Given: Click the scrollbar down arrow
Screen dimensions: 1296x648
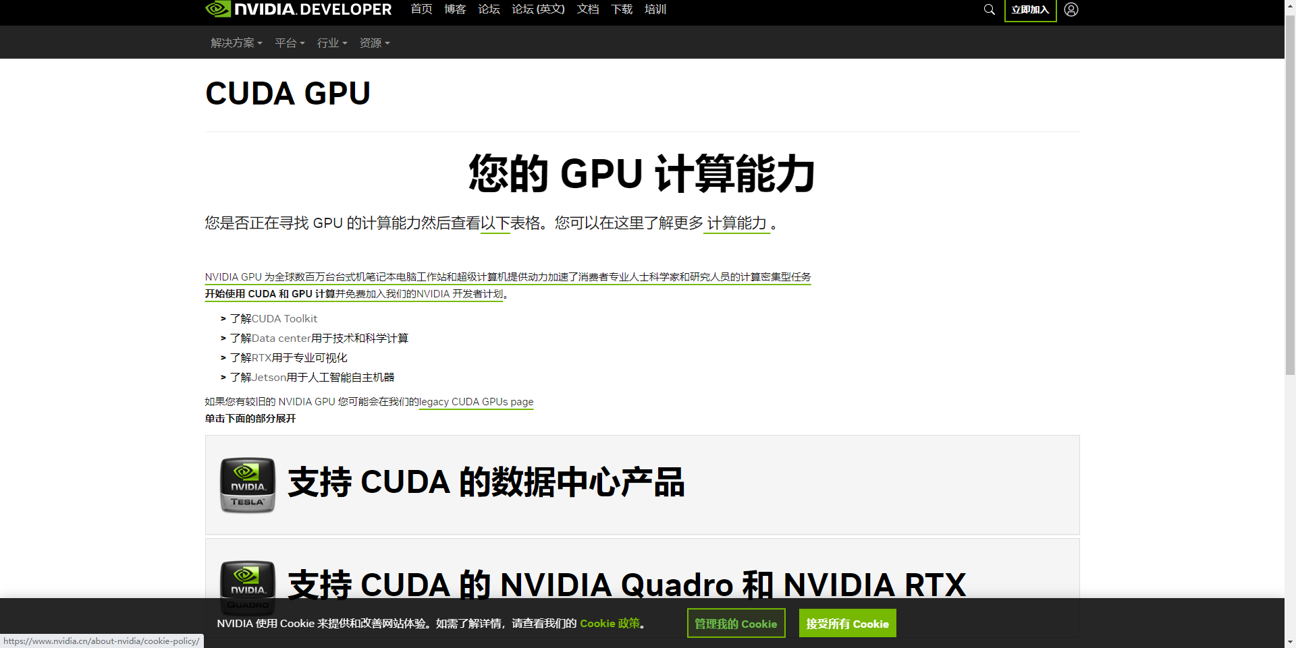Looking at the screenshot, I should tap(1290, 642).
